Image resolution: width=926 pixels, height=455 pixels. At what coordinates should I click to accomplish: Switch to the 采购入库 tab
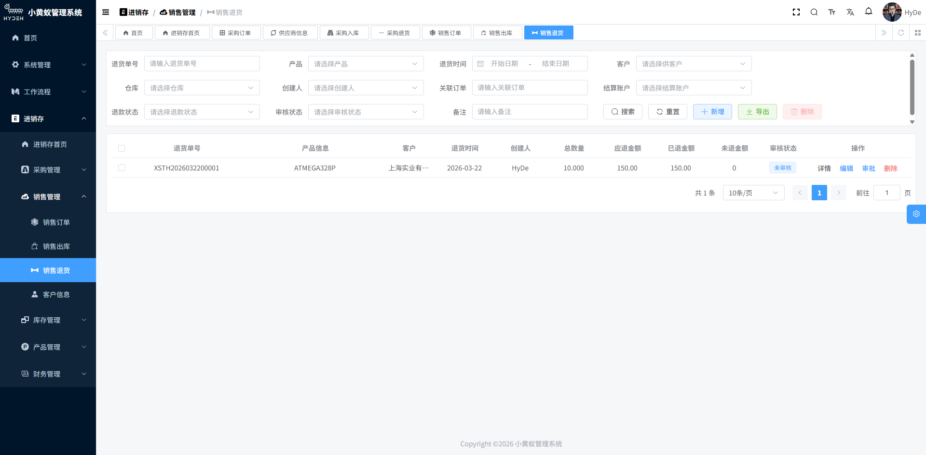(x=344, y=33)
